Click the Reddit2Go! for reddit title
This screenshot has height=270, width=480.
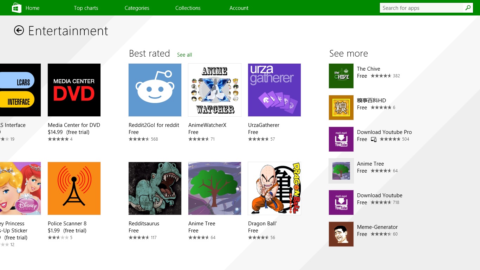tap(154, 125)
